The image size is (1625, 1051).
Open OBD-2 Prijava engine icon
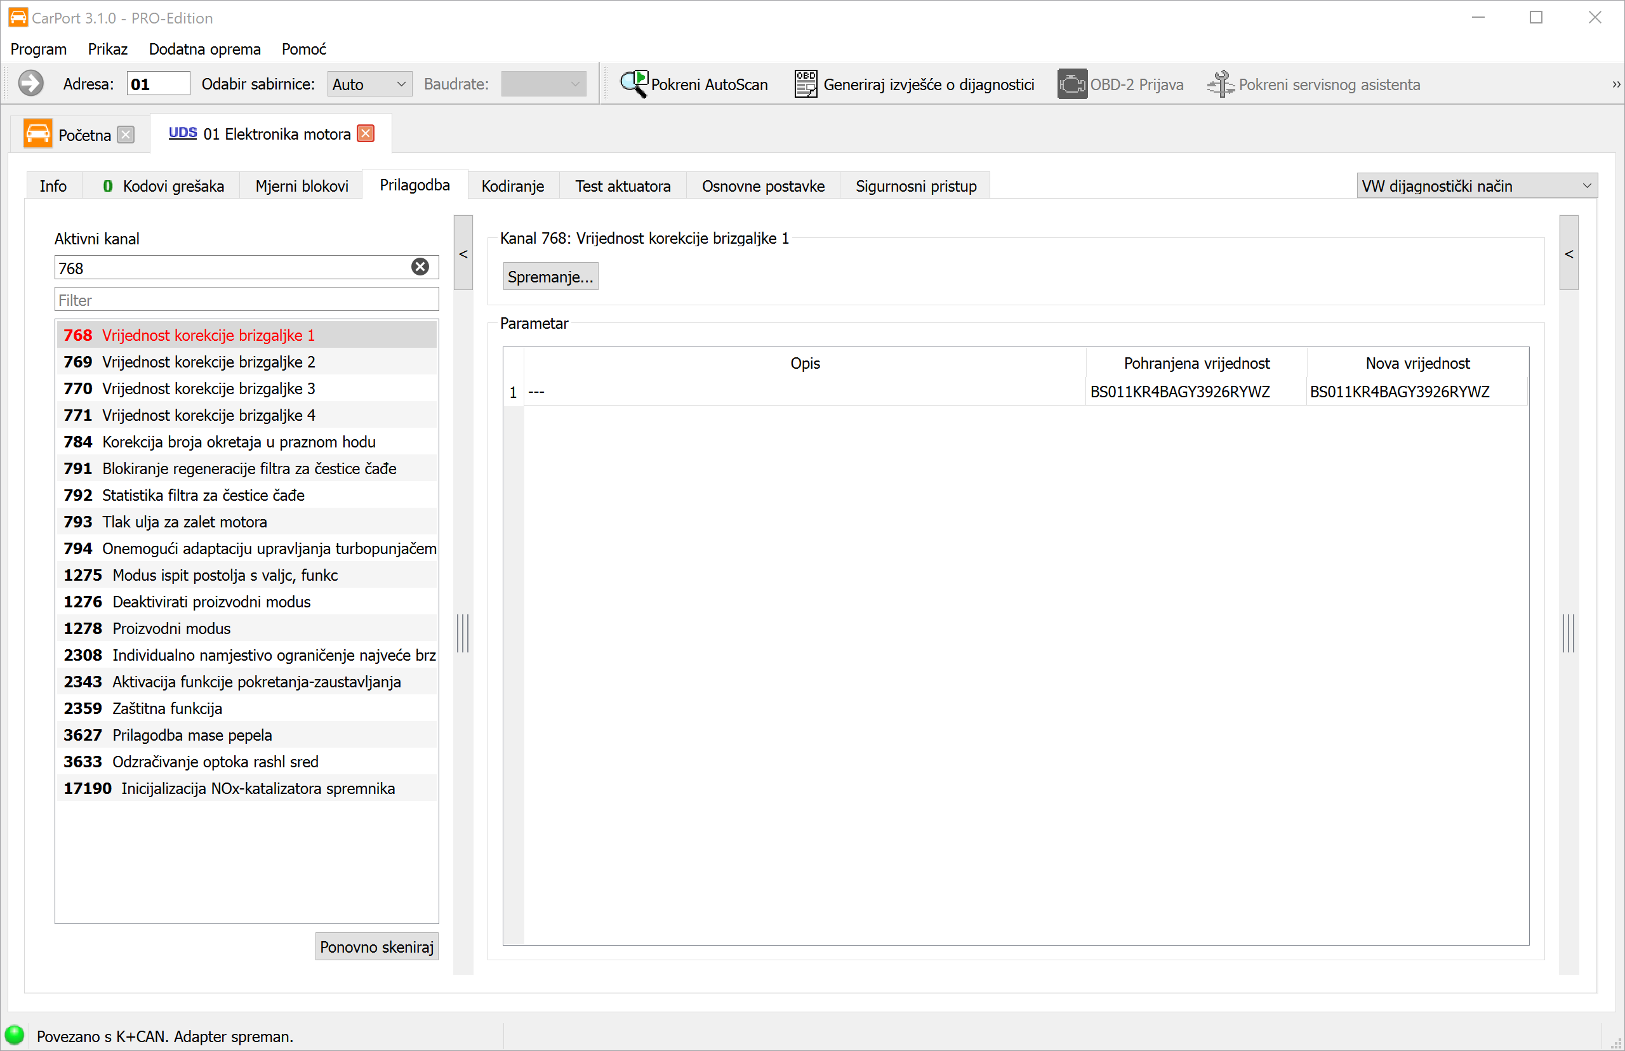point(1071,84)
